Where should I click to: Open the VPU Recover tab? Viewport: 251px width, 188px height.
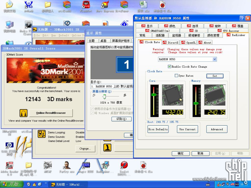(228, 31)
